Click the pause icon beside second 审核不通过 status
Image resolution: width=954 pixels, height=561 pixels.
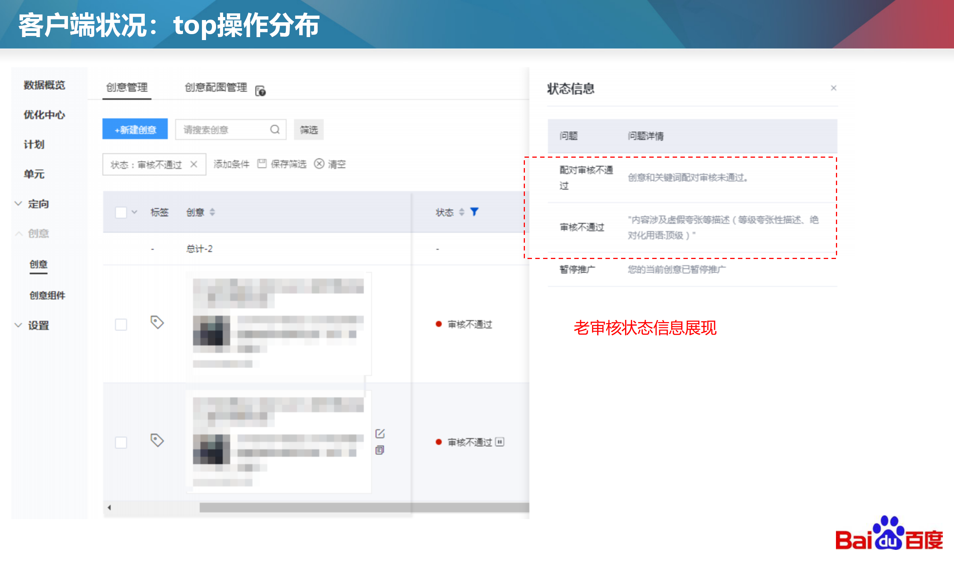coord(500,442)
